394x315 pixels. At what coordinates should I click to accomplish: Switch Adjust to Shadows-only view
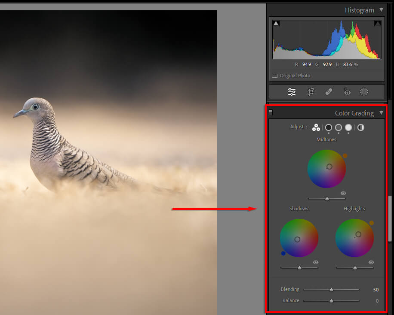[x=329, y=127]
